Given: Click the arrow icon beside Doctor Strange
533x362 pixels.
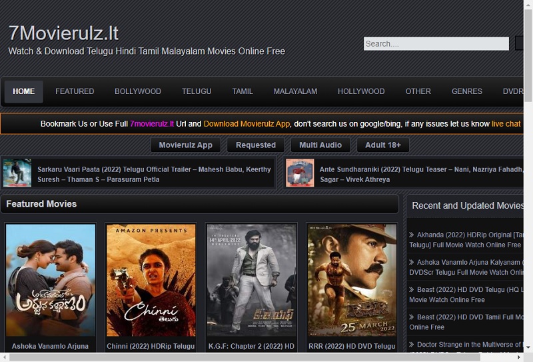Looking at the screenshot, I should pyautogui.click(x=411, y=345).
